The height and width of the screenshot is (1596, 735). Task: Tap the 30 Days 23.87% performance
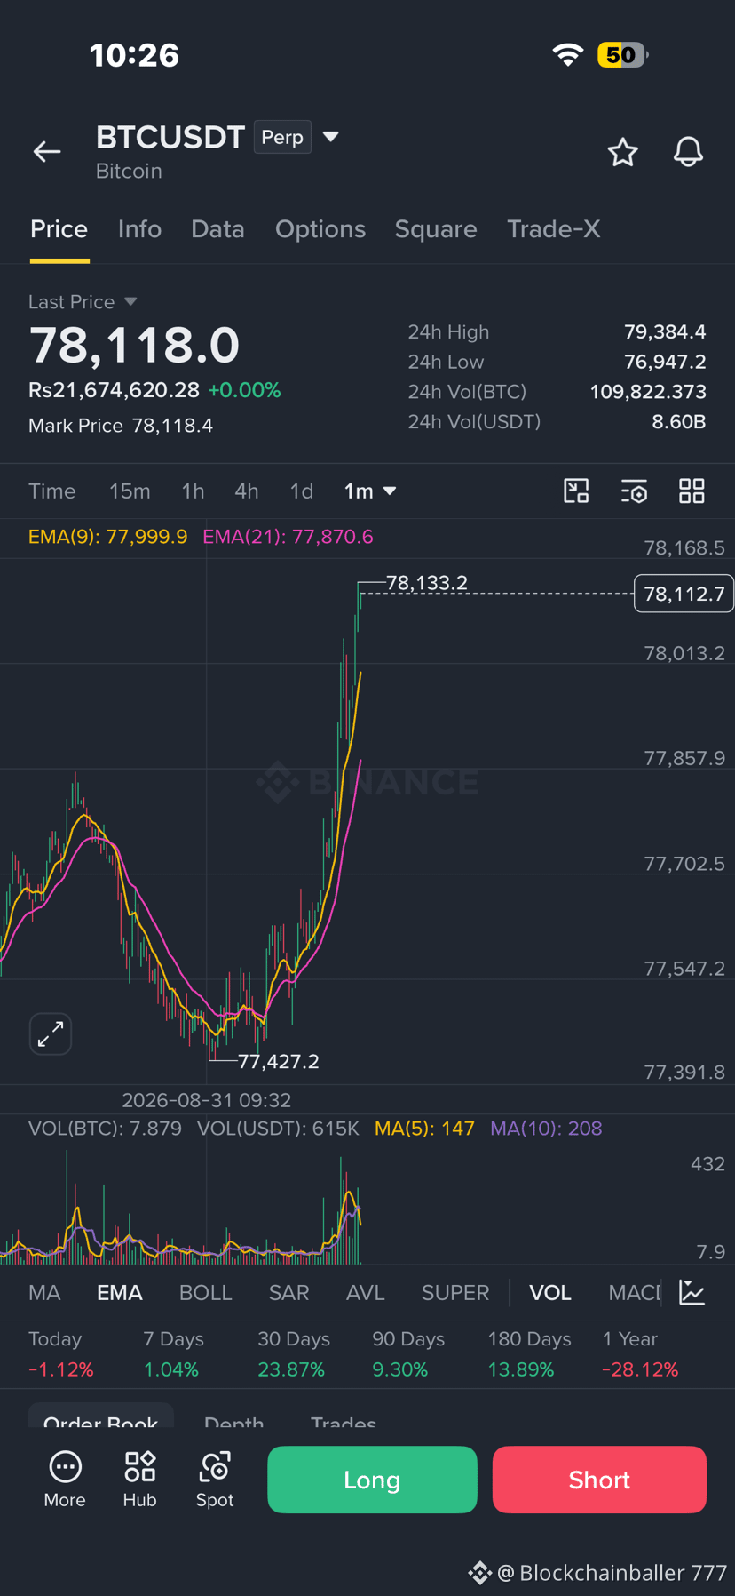(x=293, y=1354)
